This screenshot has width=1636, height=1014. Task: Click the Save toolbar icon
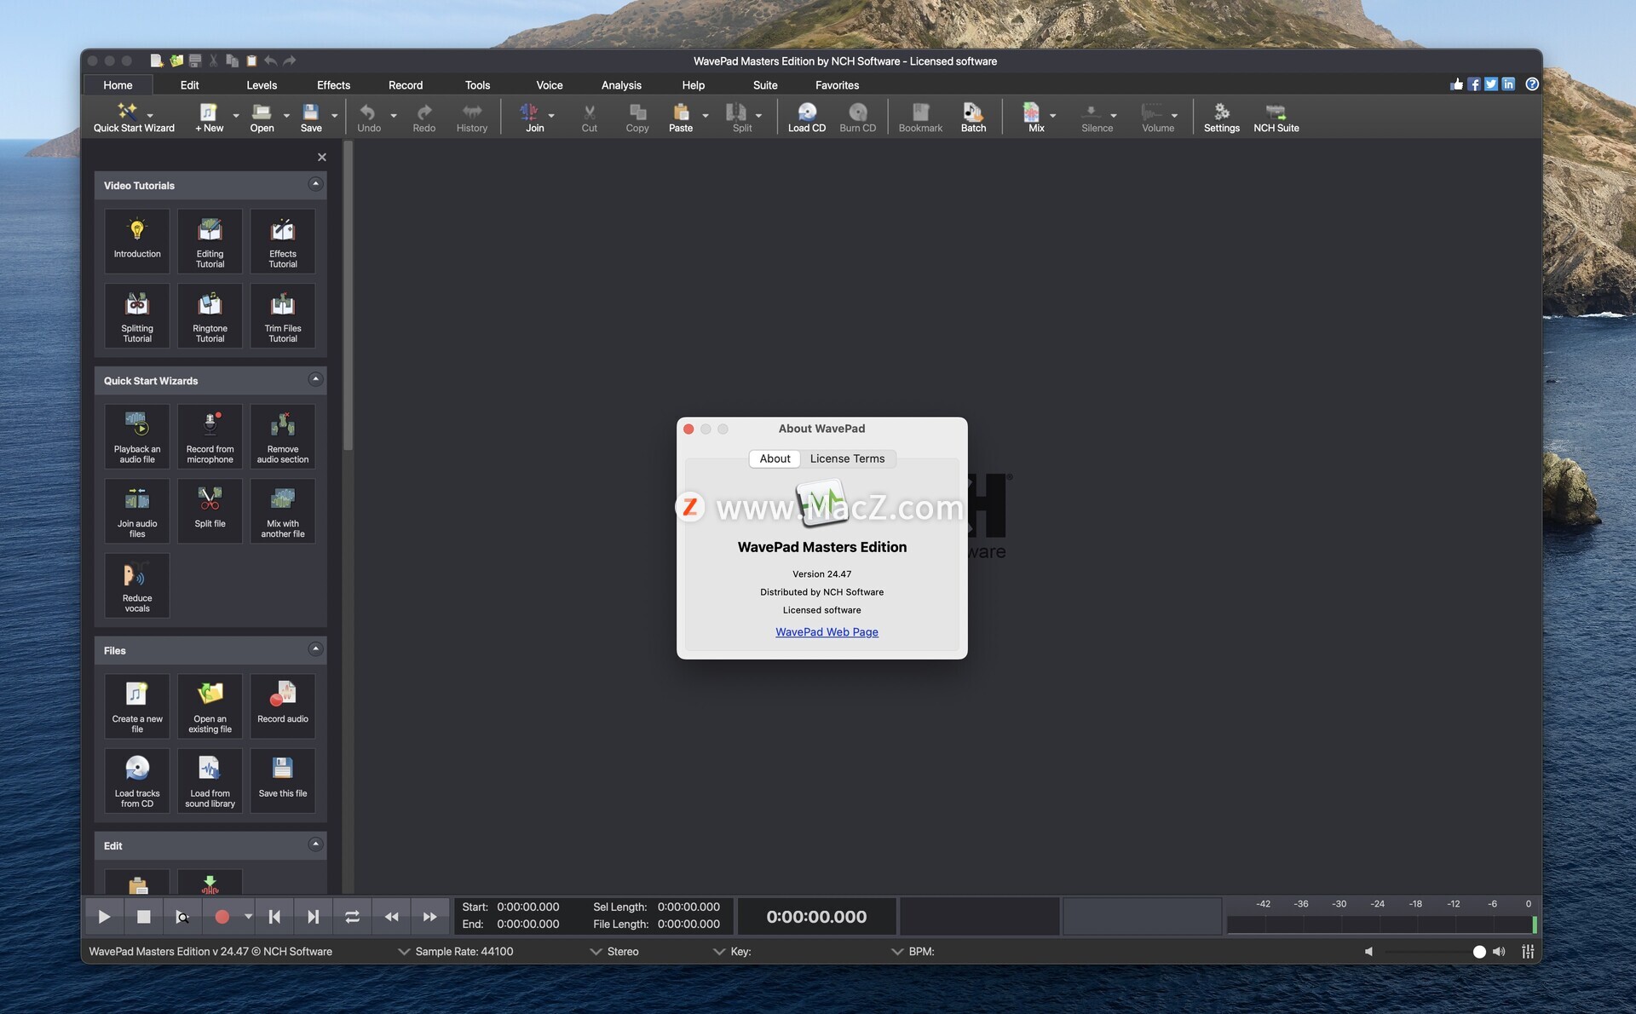(x=311, y=118)
